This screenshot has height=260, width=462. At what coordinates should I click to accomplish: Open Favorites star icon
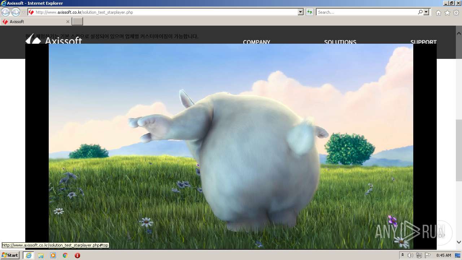(447, 13)
